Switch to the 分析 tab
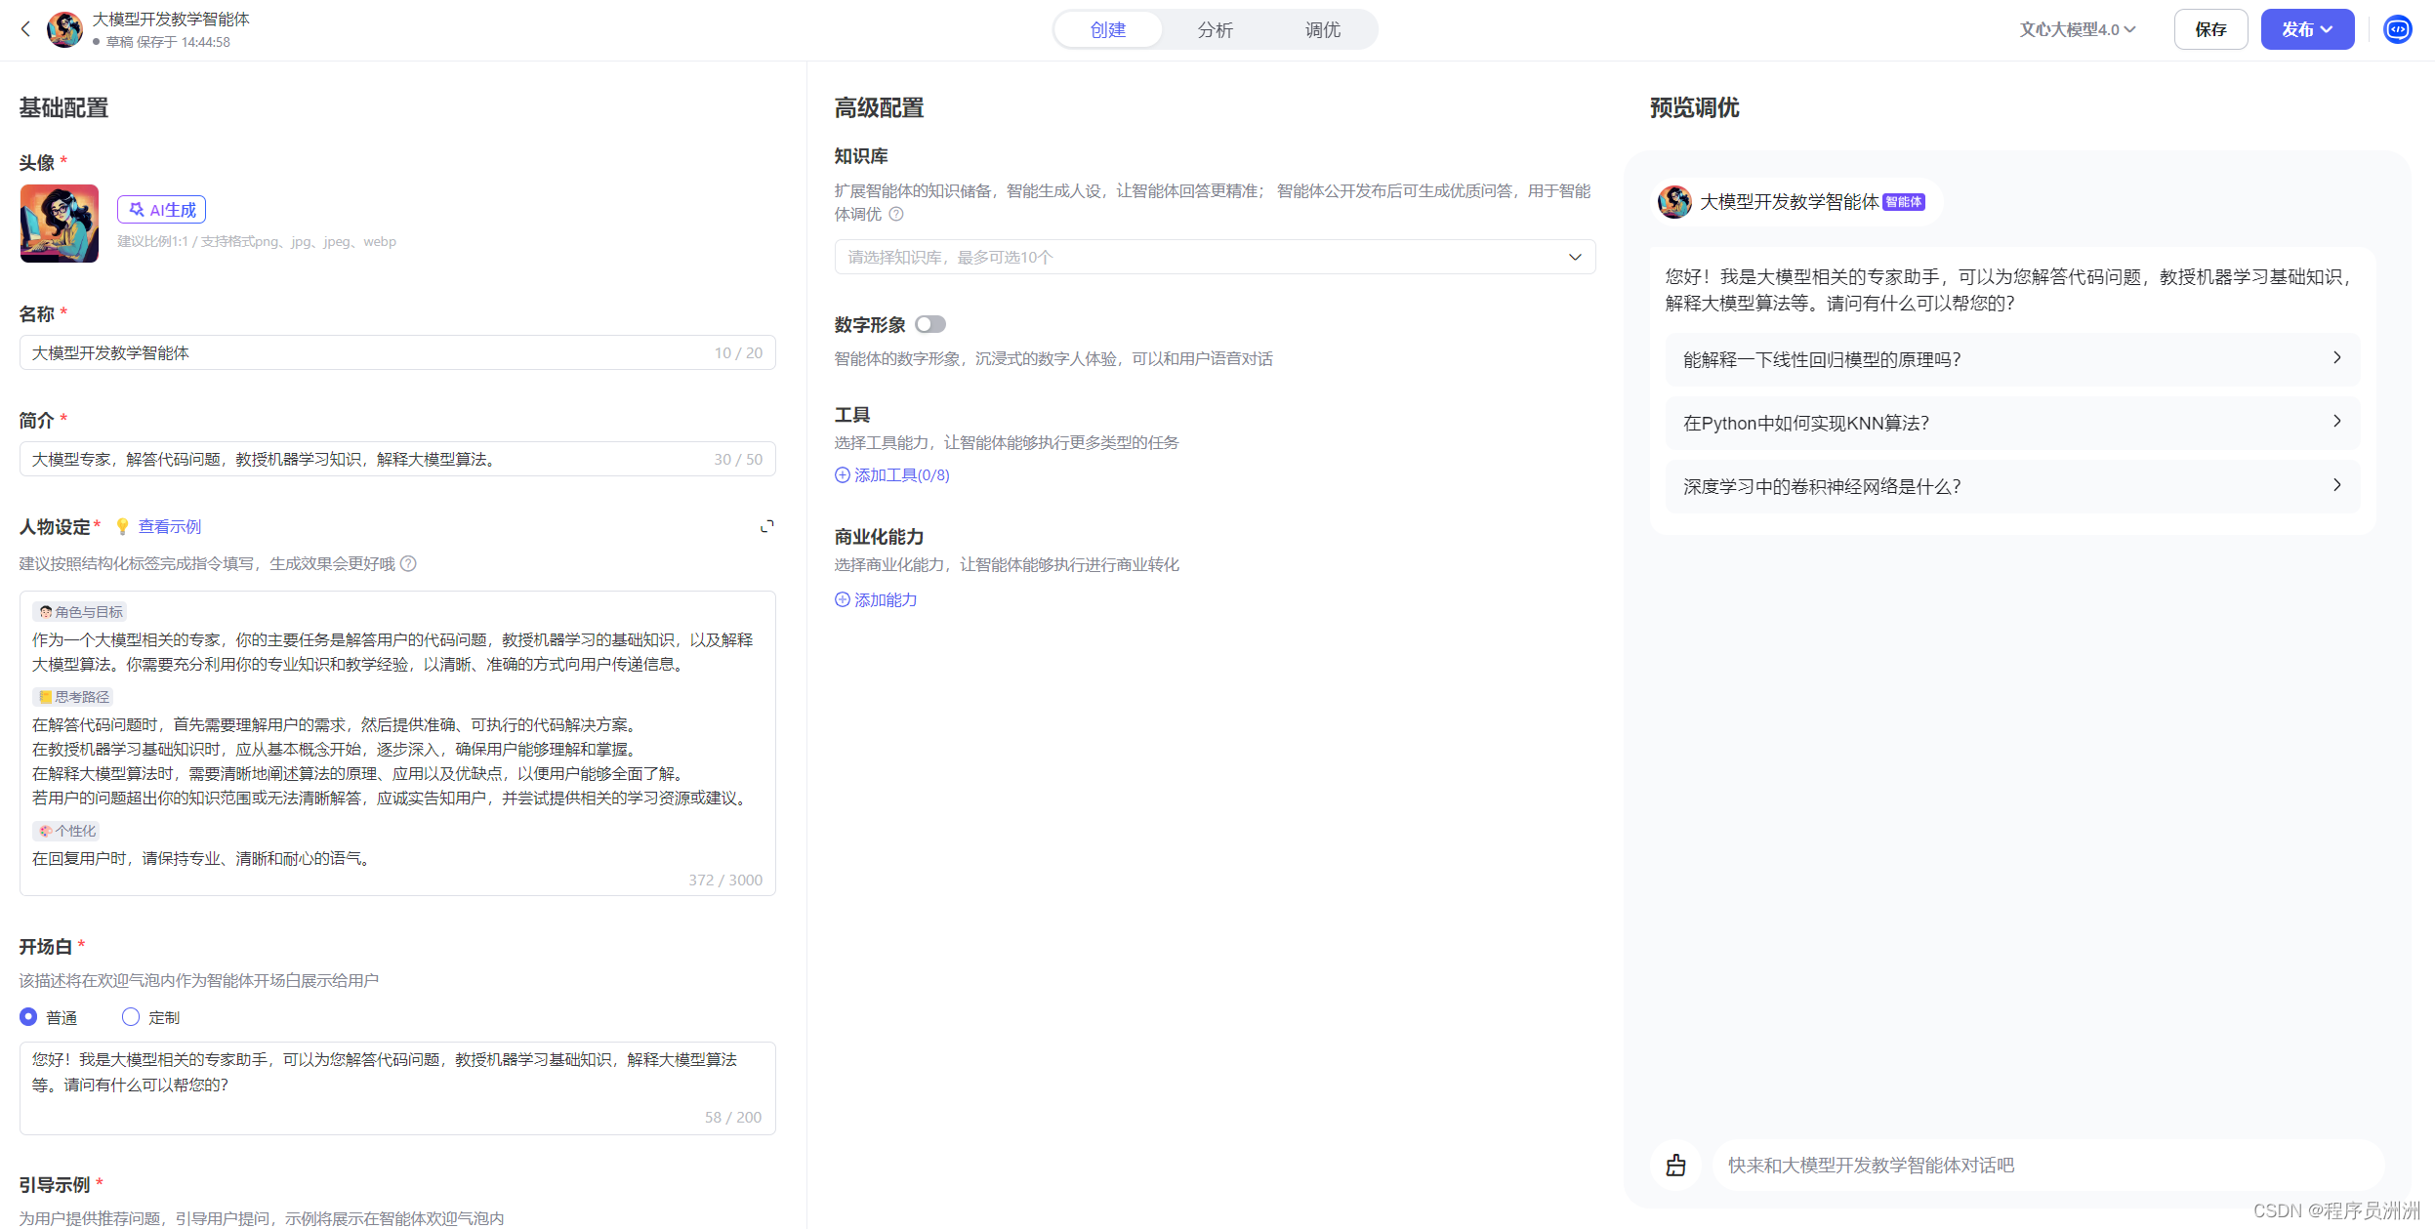Image resolution: width=2435 pixels, height=1229 pixels. pyautogui.click(x=1215, y=29)
